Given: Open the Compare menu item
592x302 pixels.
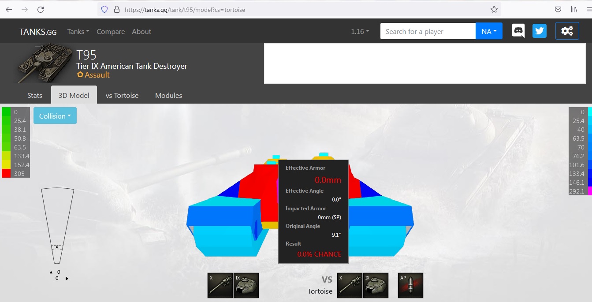Looking at the screenshot, I should [111, 32].
